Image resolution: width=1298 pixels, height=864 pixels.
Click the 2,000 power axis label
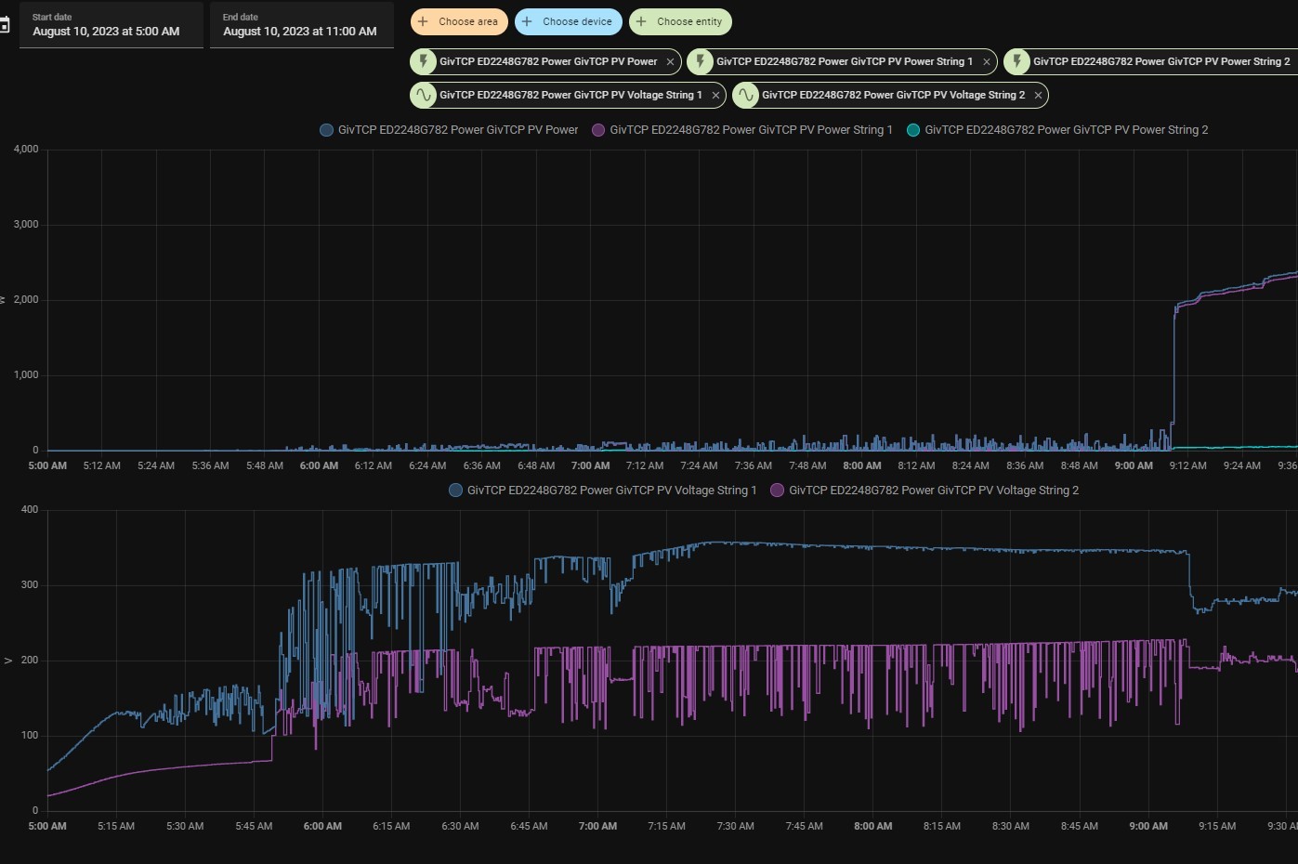point(26,300)
